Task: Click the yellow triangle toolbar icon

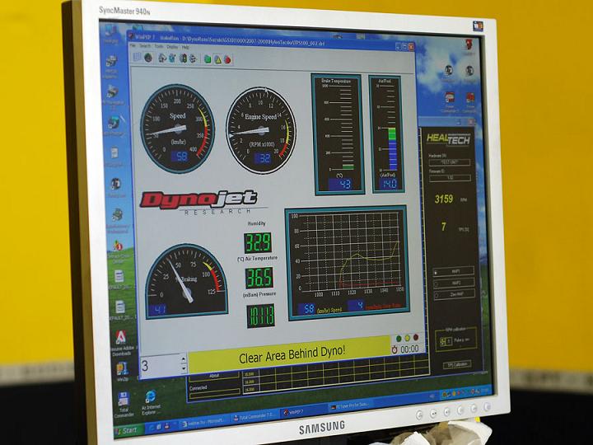Action: (217, 59)
